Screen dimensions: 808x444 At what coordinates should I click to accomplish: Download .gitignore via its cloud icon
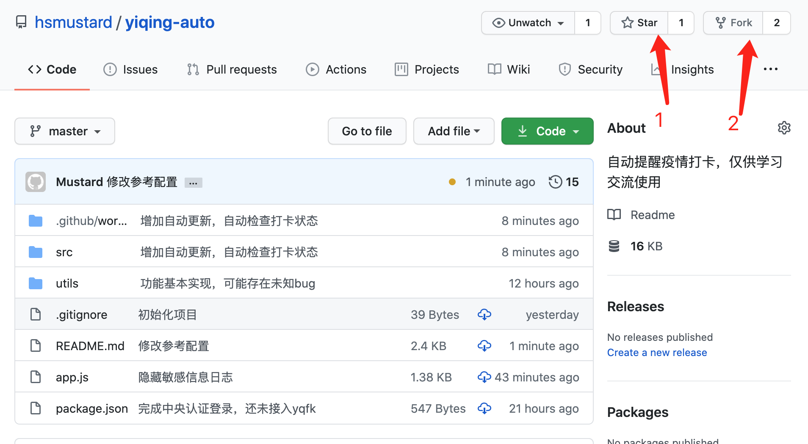[x=484, y=315]
